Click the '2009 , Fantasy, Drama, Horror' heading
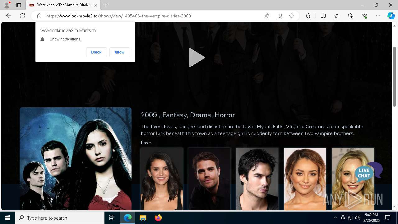 click(188, 115)
